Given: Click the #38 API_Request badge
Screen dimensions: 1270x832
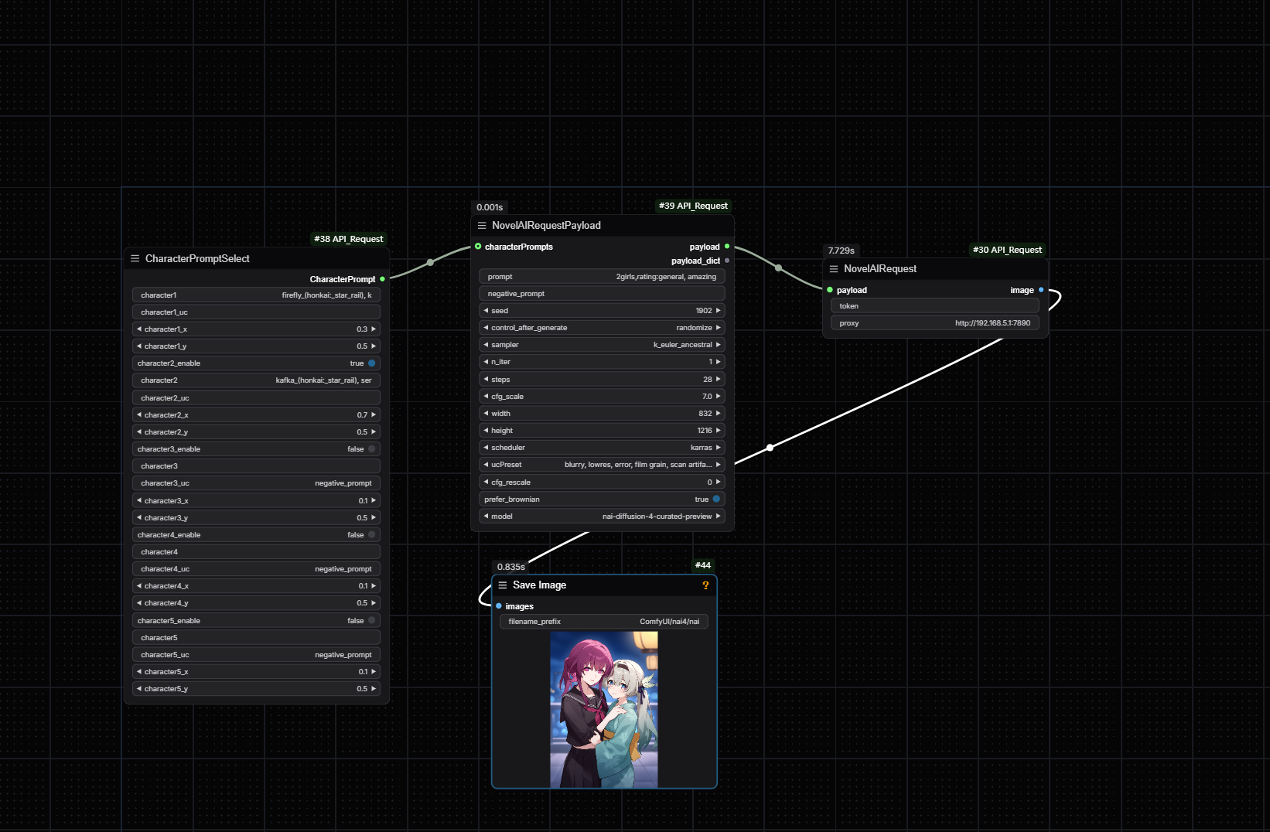Looking at the screenshot, I should [349, 239].
